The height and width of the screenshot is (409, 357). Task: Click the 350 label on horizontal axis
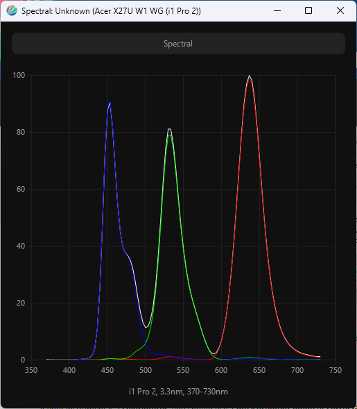31,370
